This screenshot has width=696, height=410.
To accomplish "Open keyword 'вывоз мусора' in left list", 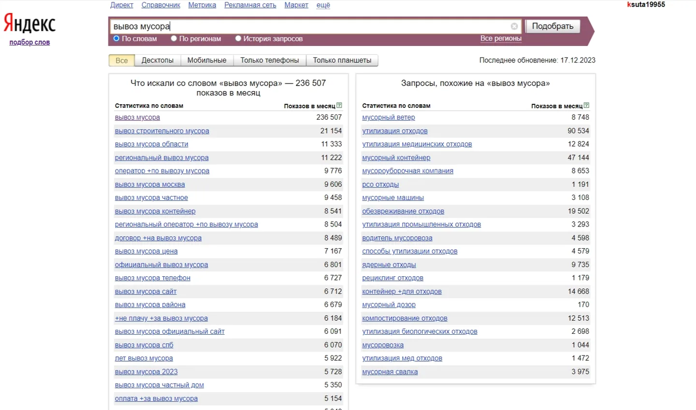I will click(x=137, y=117).
